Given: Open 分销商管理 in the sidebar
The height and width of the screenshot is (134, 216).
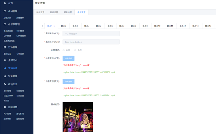Looking at the screenshot, I should click(x=21, y=36).
